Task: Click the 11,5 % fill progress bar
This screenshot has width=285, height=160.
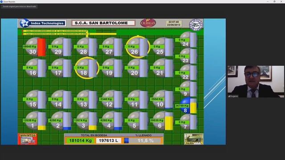Action: 142,140
